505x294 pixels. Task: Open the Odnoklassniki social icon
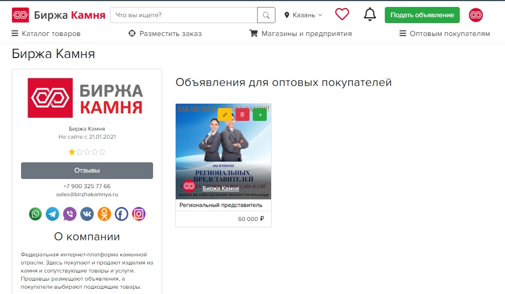[105, 214]
